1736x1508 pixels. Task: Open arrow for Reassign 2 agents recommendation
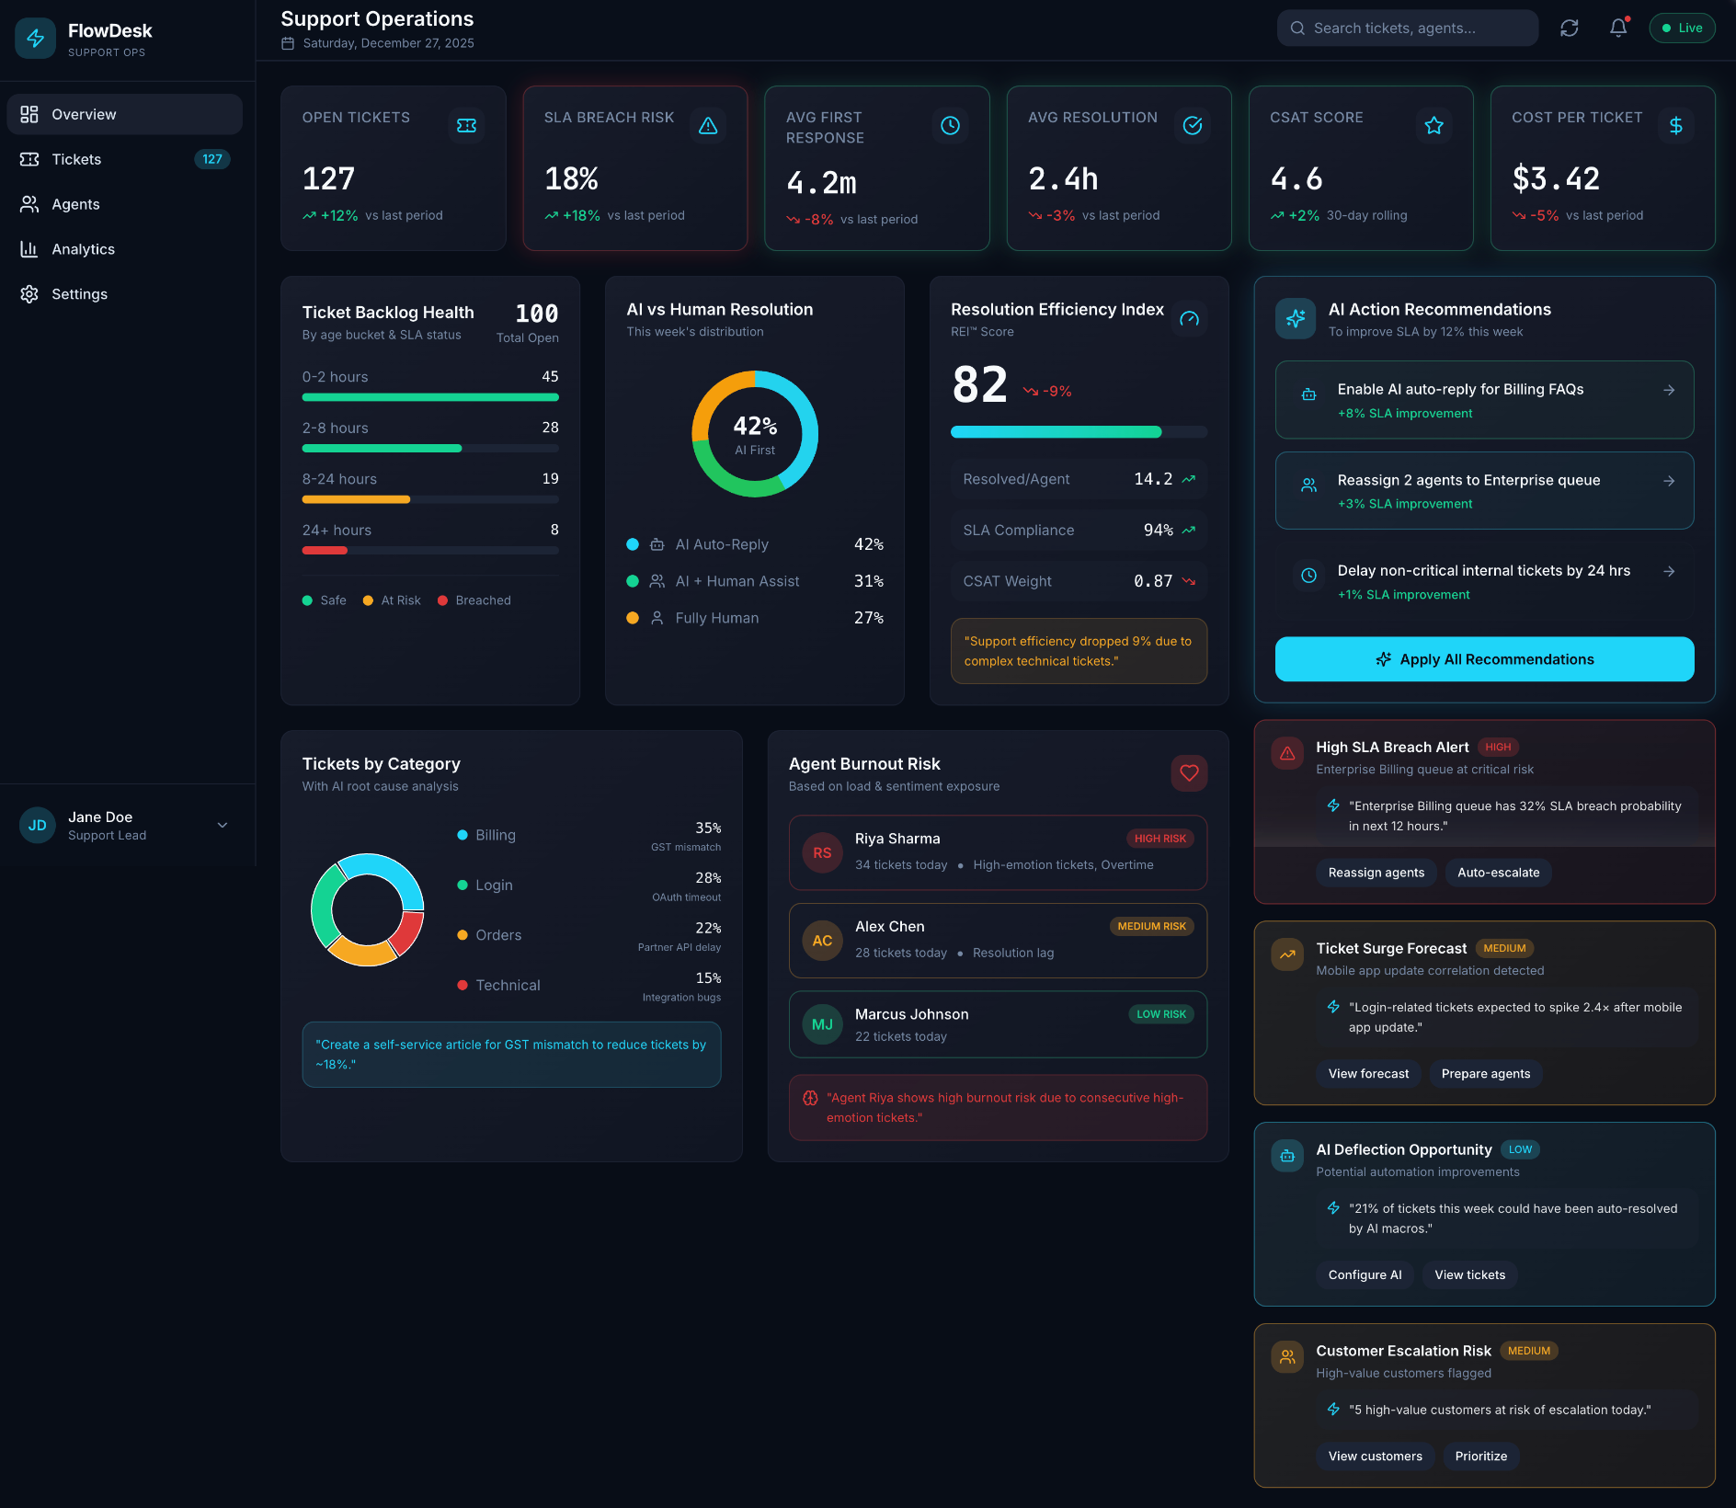(1669, 481)
